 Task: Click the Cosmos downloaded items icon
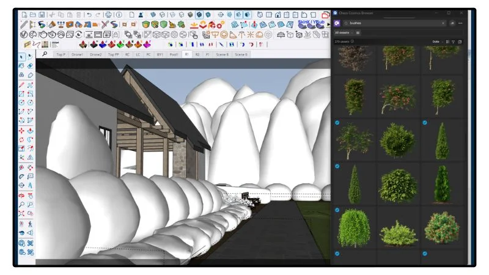pyautogui.click(x=460, y=42)
